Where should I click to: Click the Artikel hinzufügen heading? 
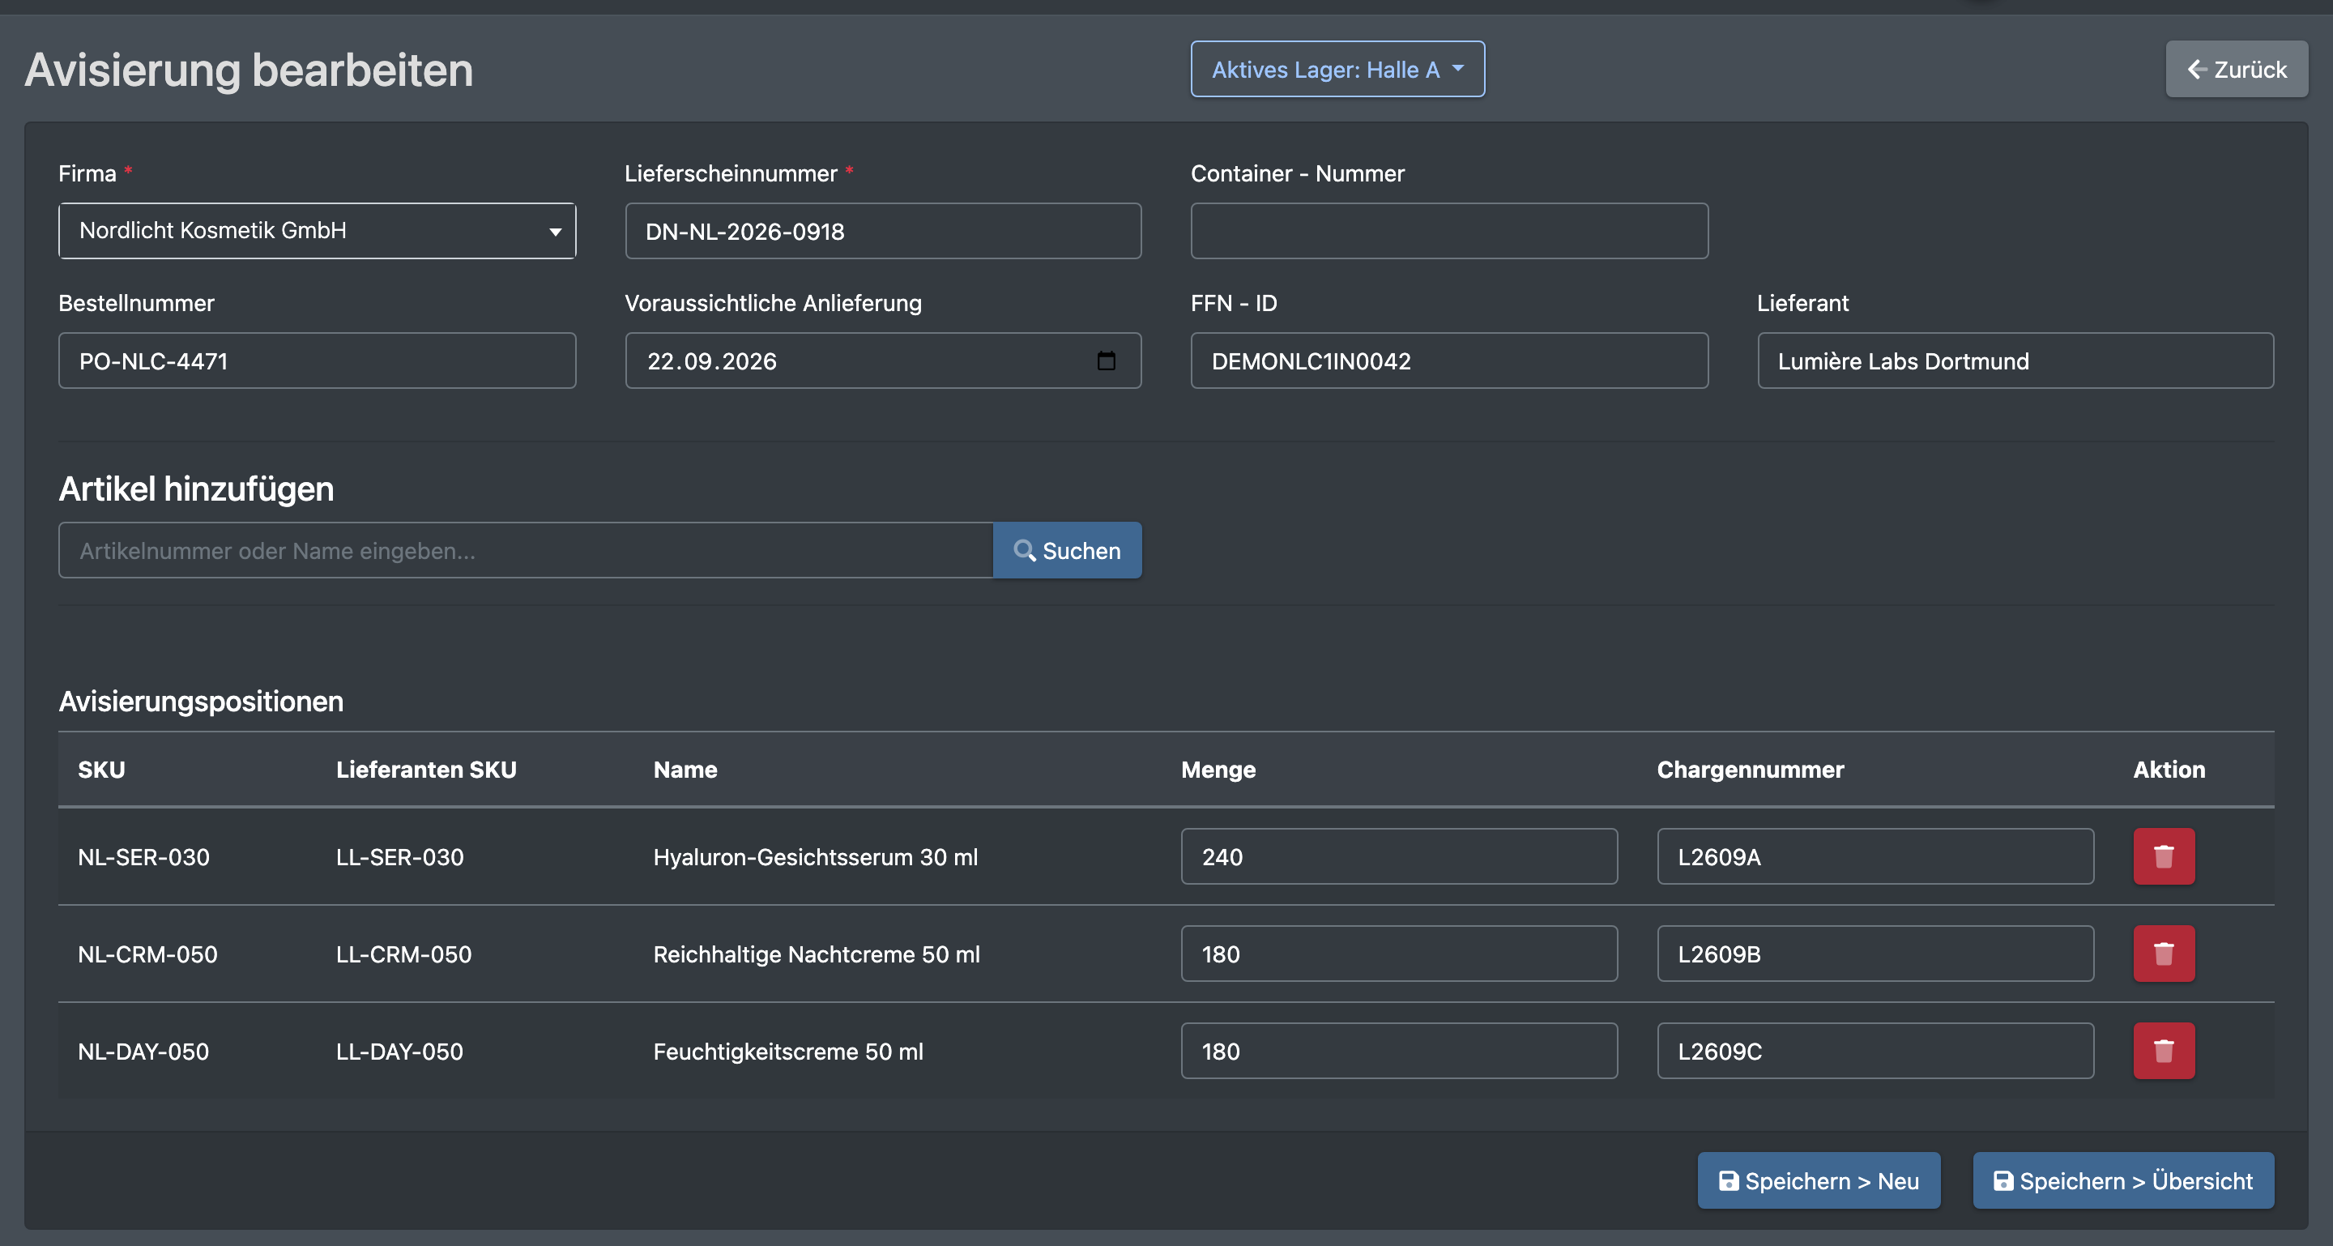[197, 489]
